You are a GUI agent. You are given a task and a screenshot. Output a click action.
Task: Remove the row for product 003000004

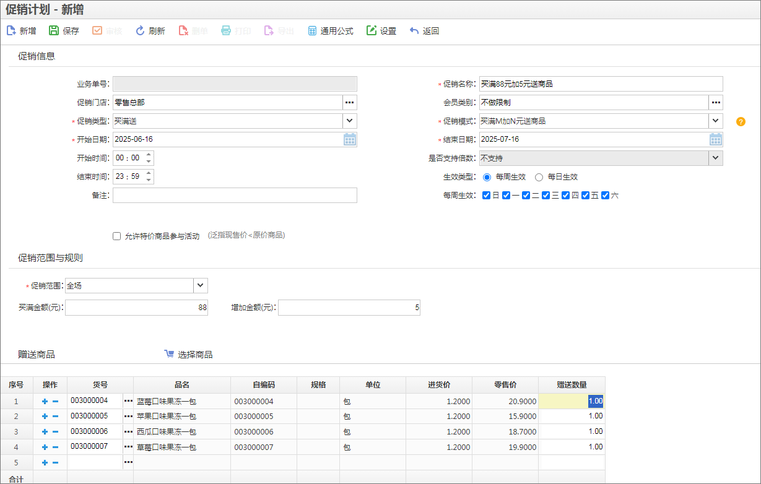tap(55, 401)
